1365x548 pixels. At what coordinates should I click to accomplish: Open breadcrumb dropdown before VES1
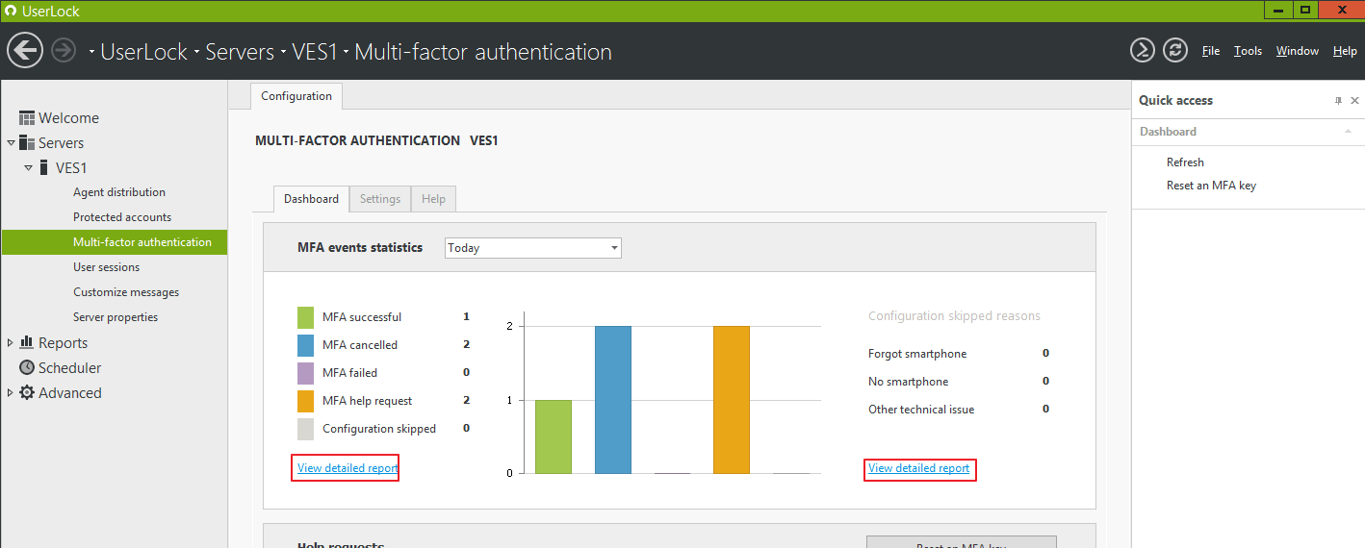coord(284,52)
